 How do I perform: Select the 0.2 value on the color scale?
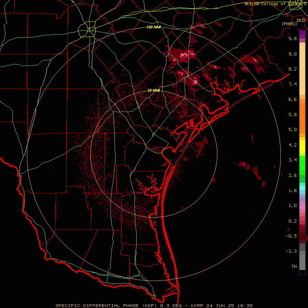pos(293,221)
